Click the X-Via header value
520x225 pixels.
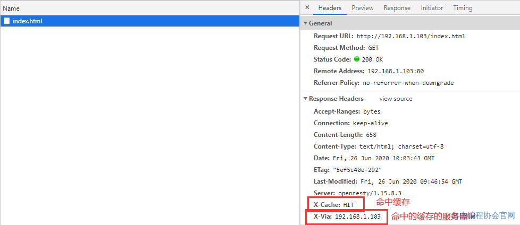pyautogui.click(x=357, y=217)
